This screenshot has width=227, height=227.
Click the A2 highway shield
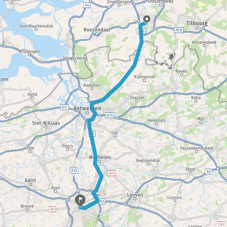point(208,171)
